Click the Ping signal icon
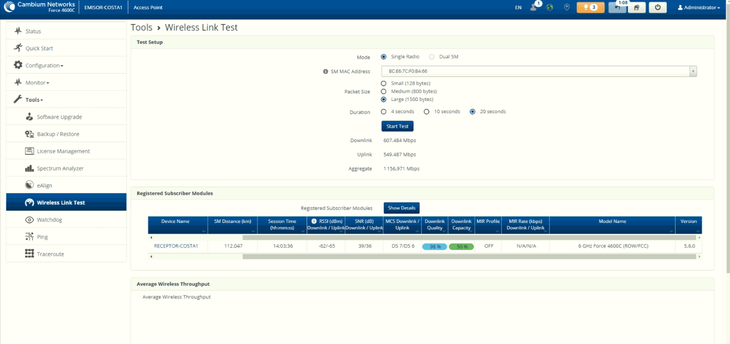Viewport: 730px width, 344px height. pyautogui.click(x=29, y=237)
